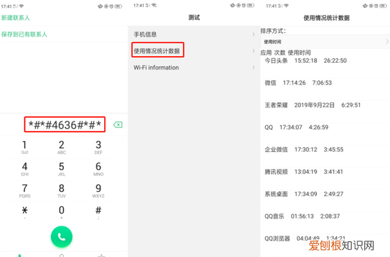Tap dialer key 7 PQRS

click(24, 190)
